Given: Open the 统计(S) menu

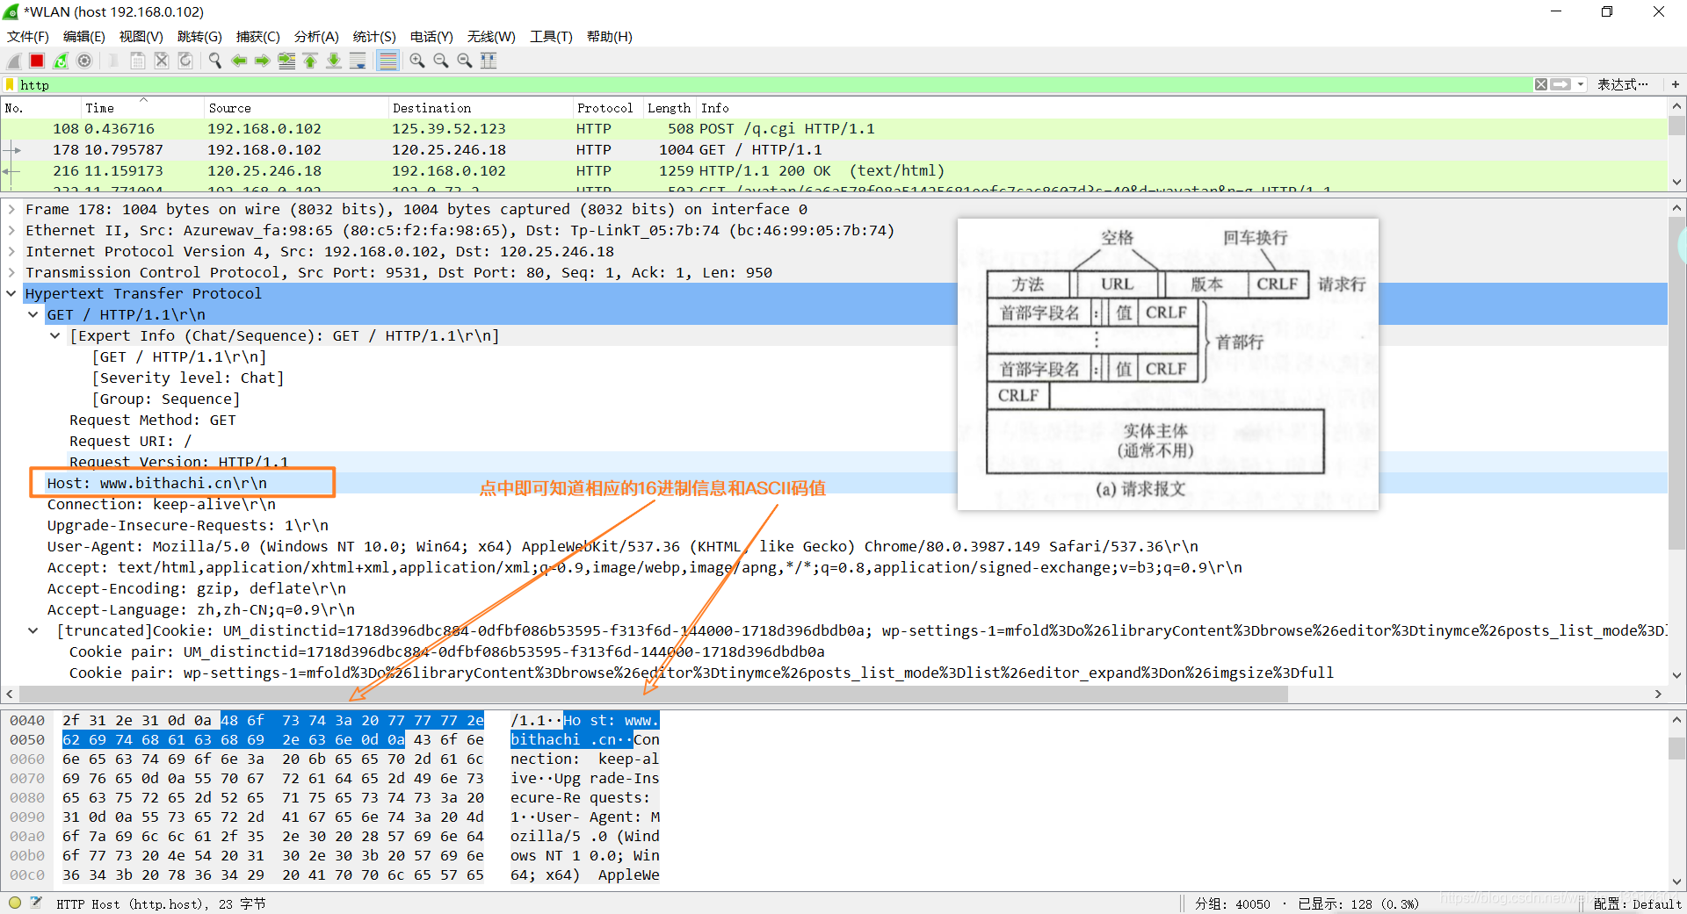Looking at the screenshot, I should (374, 36).
